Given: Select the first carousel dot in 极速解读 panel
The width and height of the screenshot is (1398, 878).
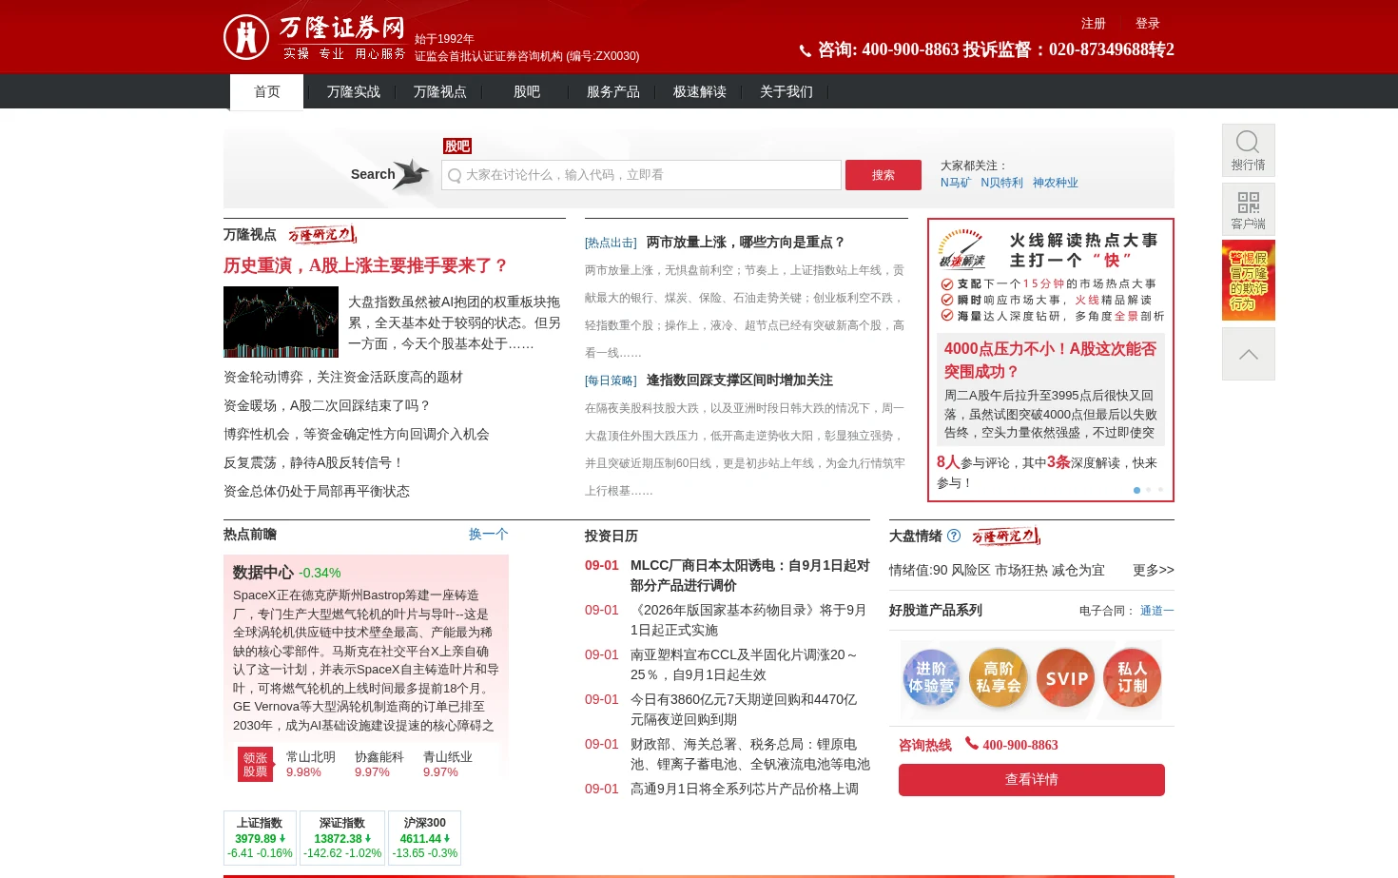Looking at the screenshot, I should 1136,490.
